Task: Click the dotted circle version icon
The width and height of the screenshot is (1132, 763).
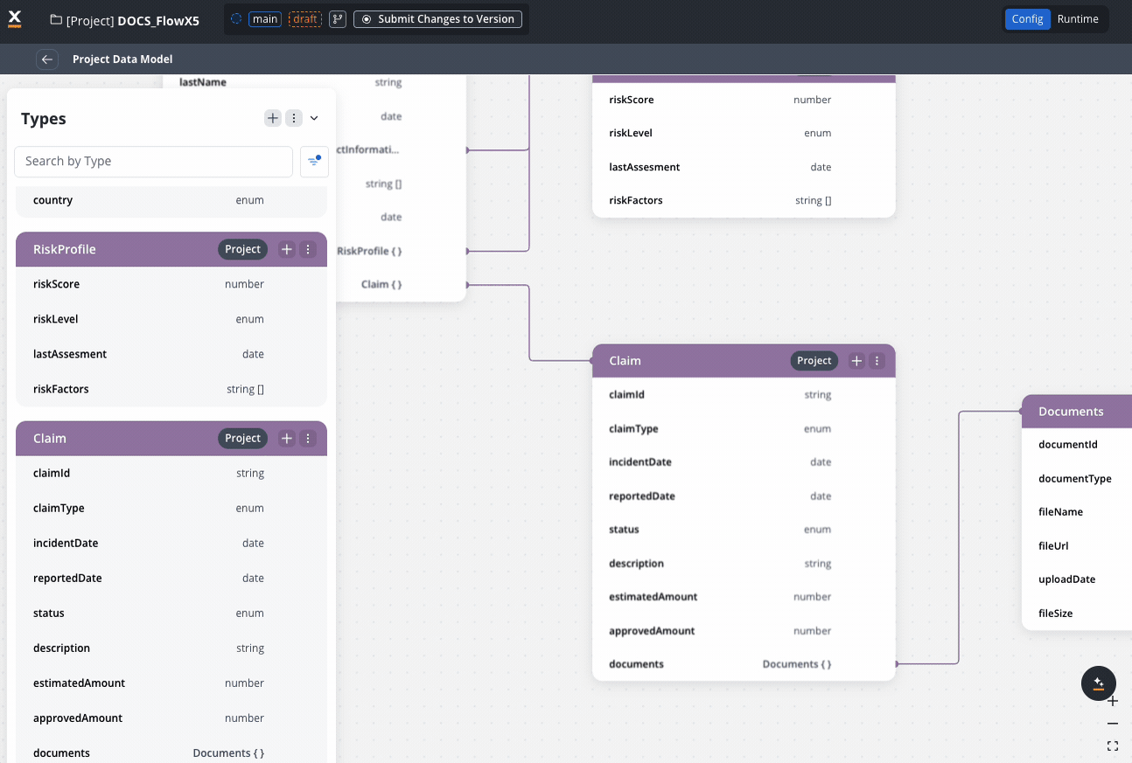Action: tap(236, 19)
